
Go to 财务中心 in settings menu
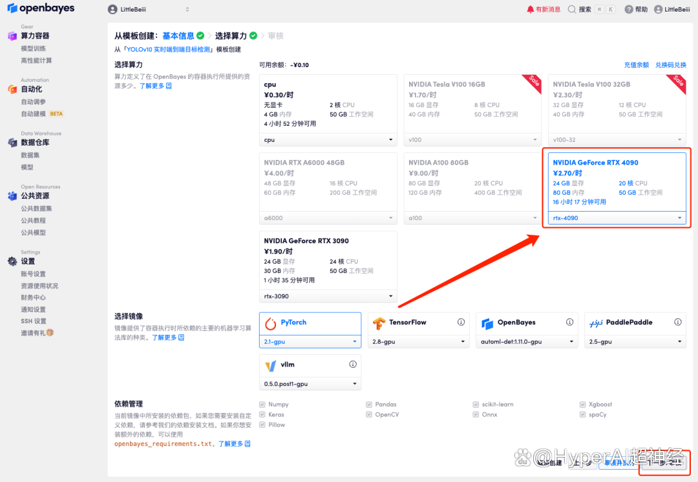(33, 297)
